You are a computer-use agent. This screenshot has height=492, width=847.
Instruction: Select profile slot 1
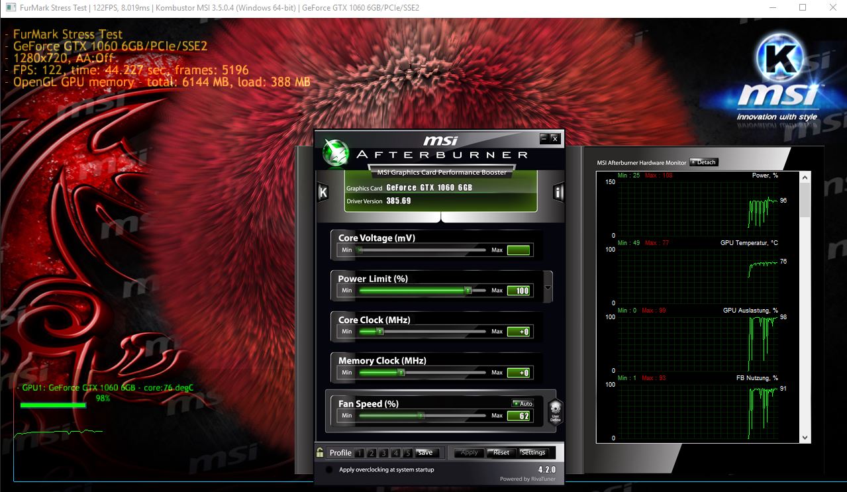(x=359, y=453)
